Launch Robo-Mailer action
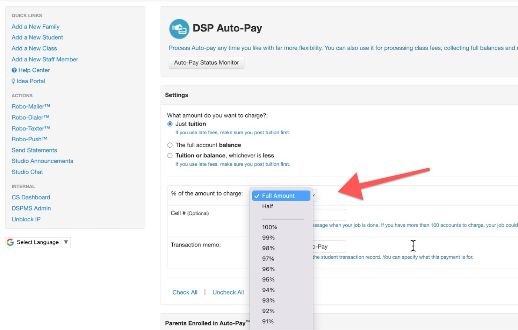 click(x=31, y=107)
